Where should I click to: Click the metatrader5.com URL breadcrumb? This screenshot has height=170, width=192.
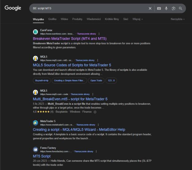[x=57, y=125]
